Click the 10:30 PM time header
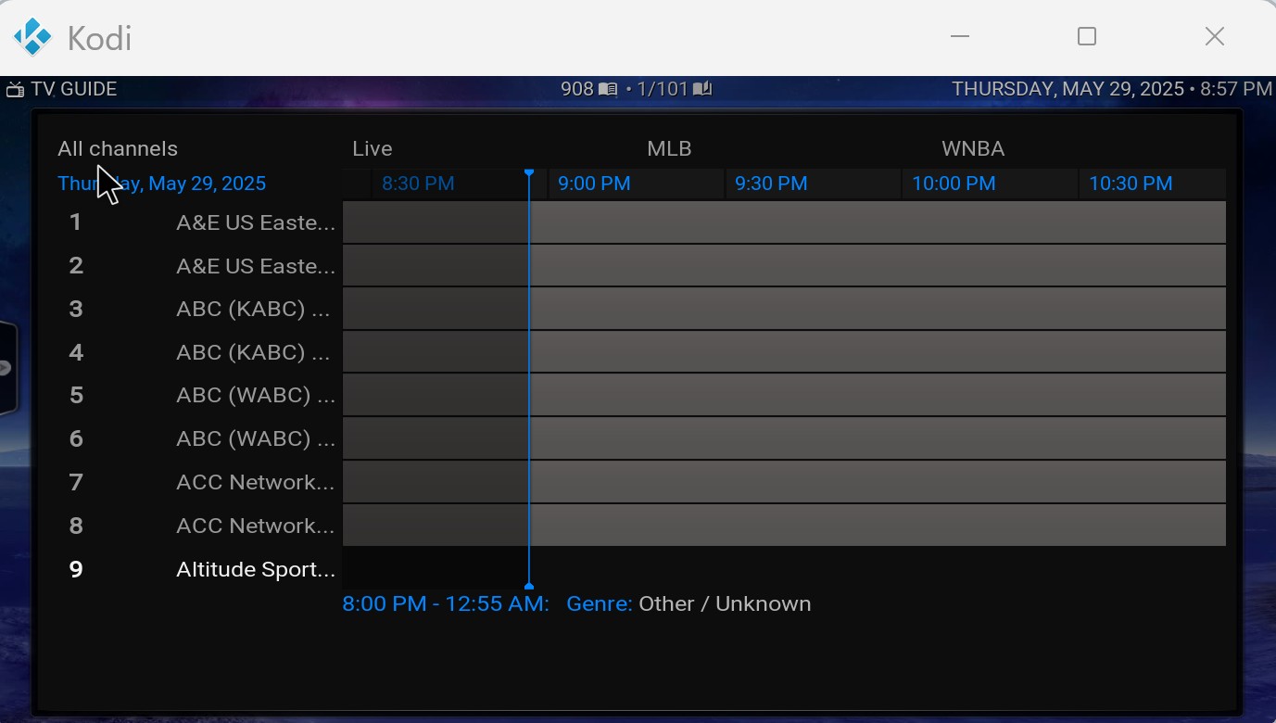1276x723 pixels. 1131,184
